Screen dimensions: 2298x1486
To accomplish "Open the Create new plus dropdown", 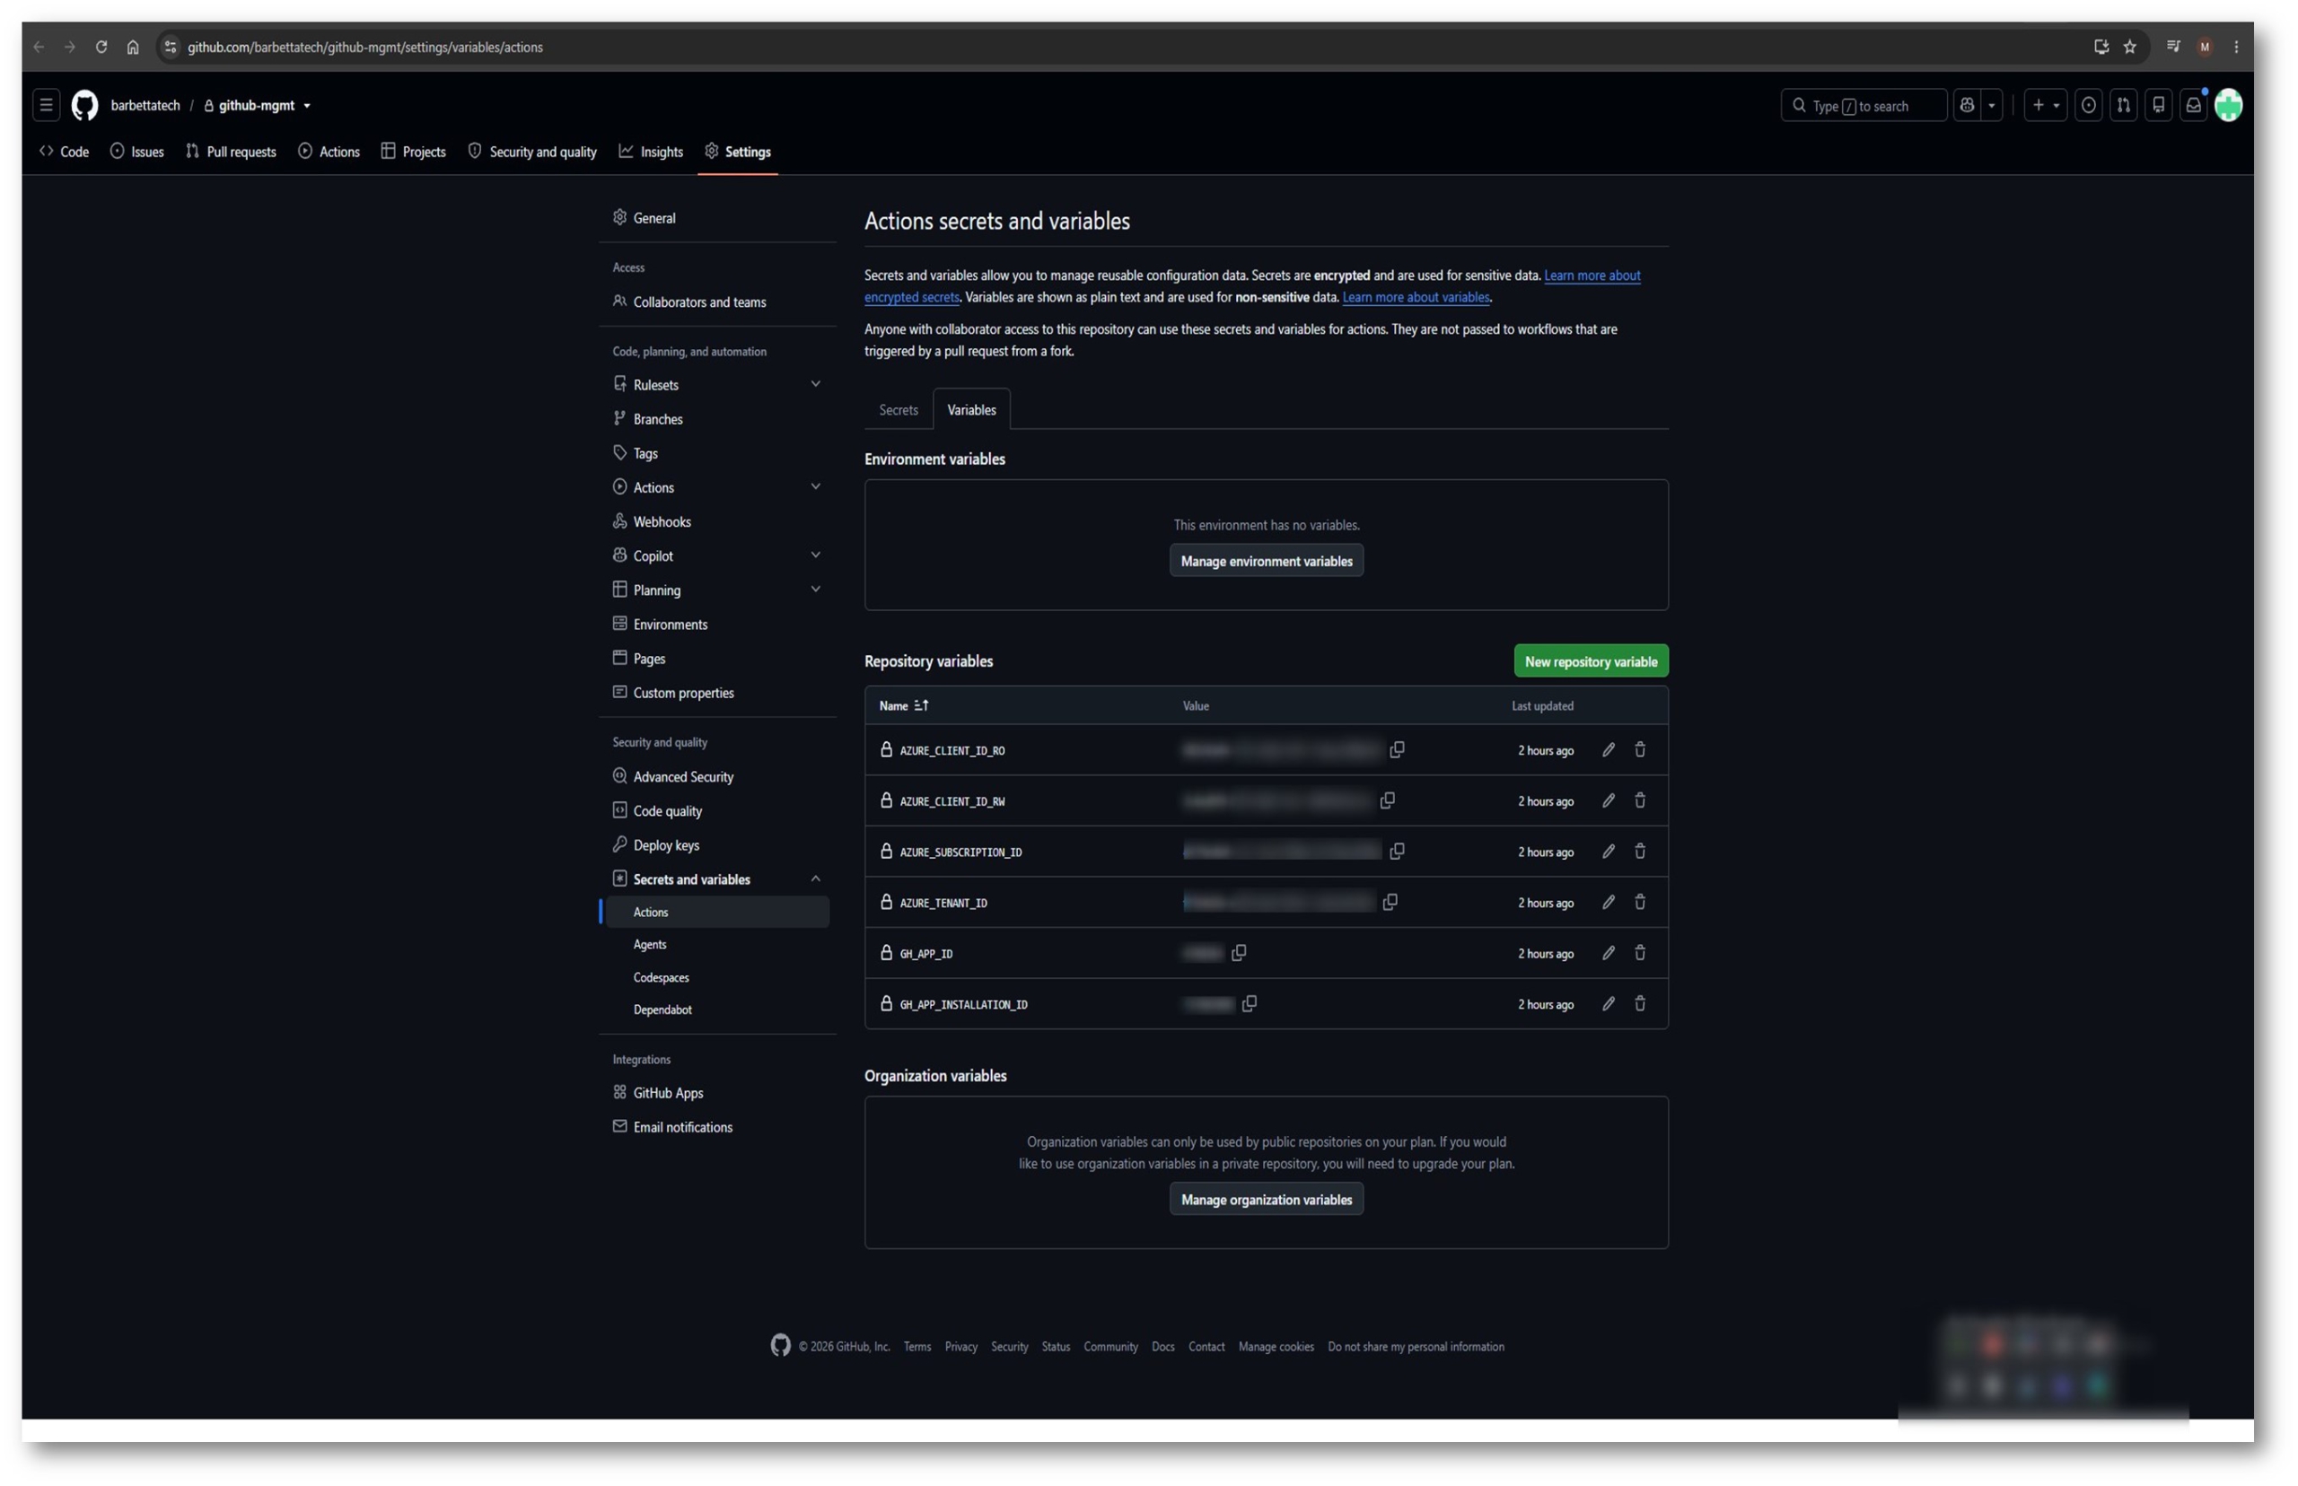I will point(2045,105).
